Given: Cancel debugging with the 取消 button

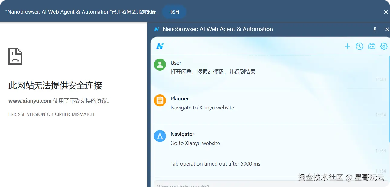Looking at the screenshot, I should click(x=174, y=12).
